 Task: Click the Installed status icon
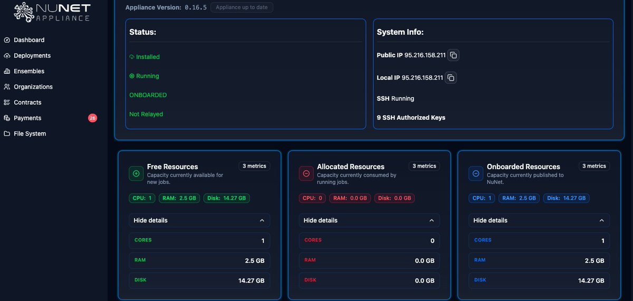point(132,57)
